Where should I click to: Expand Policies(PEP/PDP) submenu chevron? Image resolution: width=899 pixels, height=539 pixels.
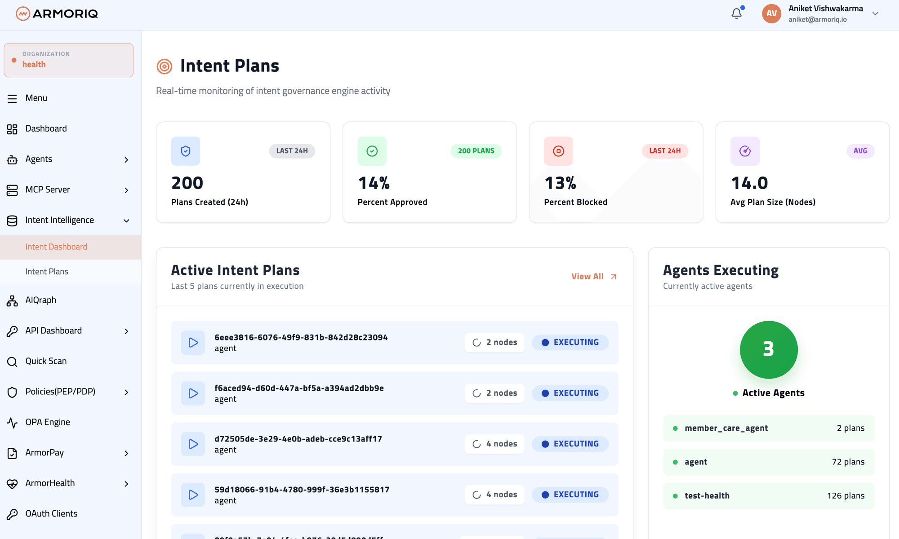pos(126,393)
